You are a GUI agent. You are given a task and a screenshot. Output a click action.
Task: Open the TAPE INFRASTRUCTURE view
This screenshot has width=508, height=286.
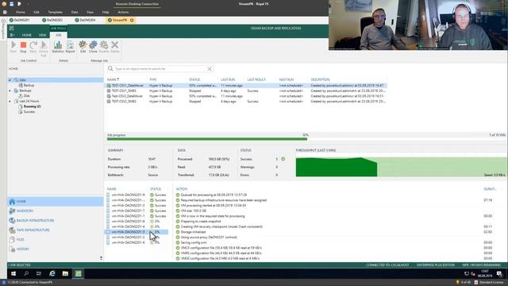pos(55,230)
